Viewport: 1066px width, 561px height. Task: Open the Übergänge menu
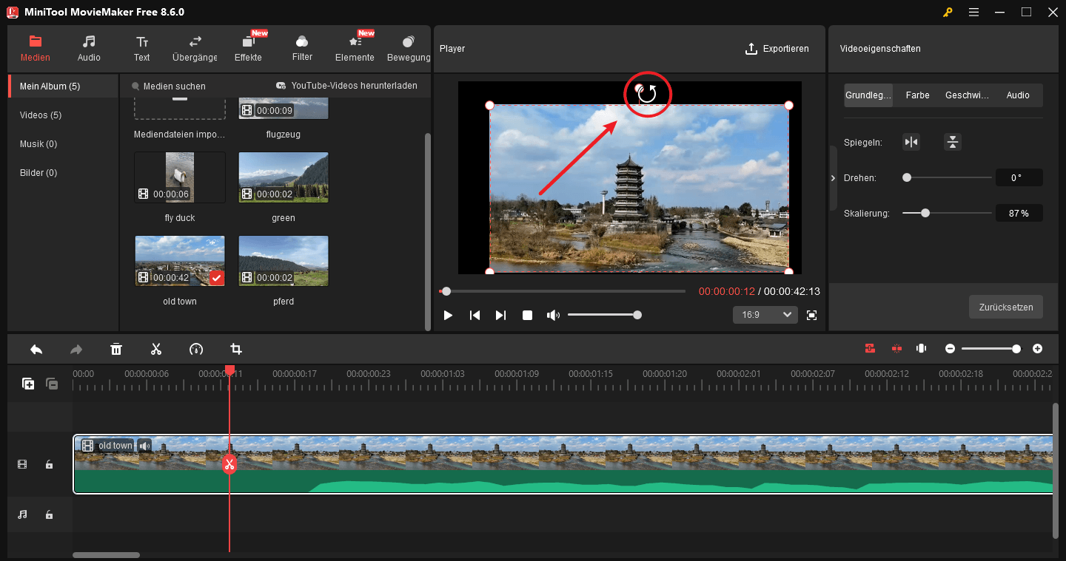click(x=194, y=47)
